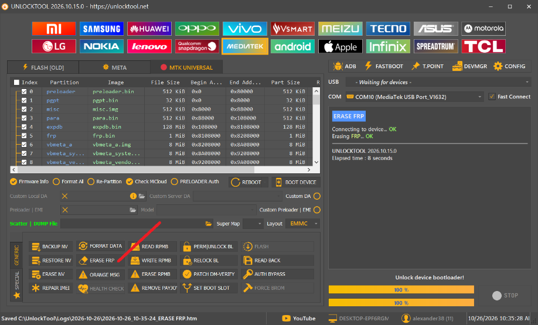
Task: Open the Custom Server DA dropdown
Action: tap(238, 196)
